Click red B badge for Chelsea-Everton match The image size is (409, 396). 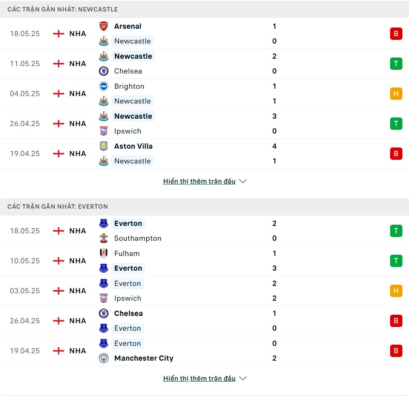pos(396,321)
